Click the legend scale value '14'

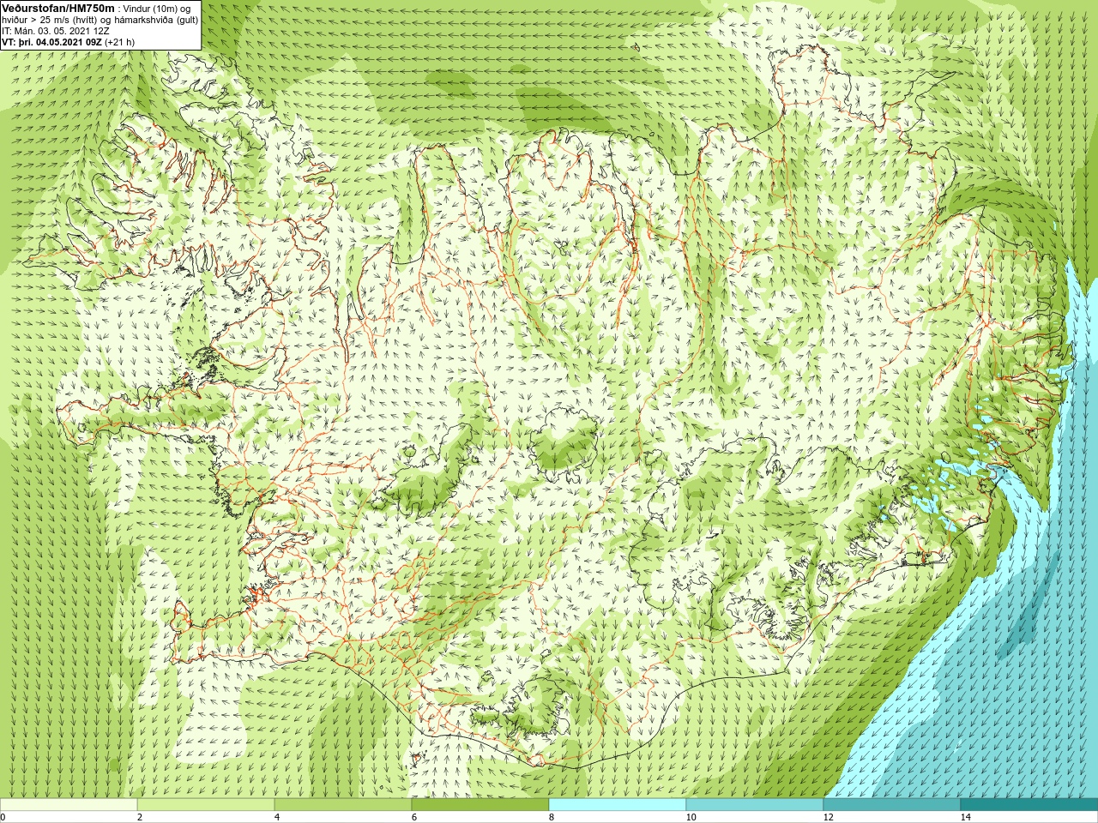965,817
